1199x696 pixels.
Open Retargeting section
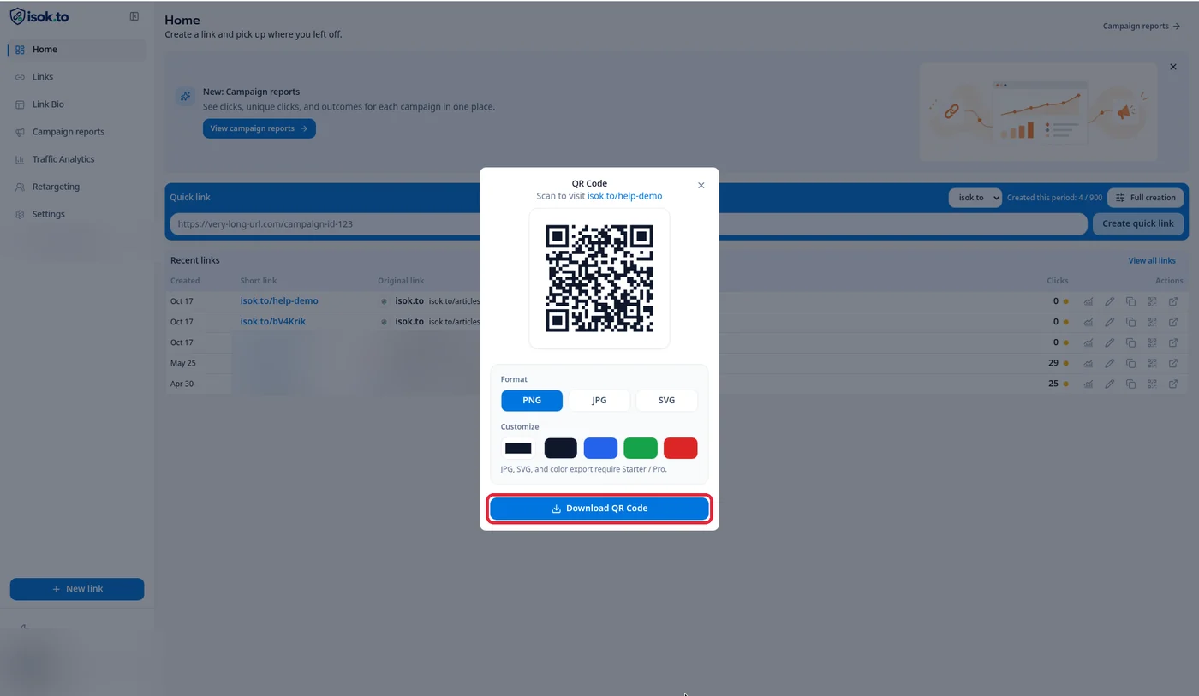pos(77,187)
